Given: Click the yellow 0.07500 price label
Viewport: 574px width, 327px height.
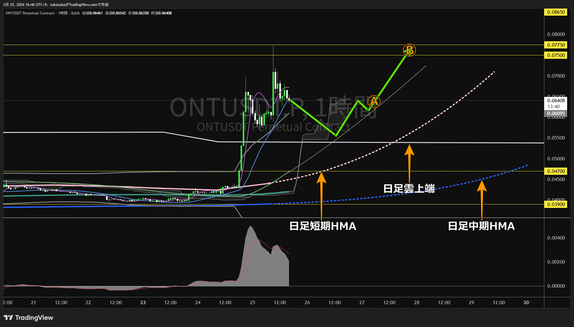Looking at the screenshot, I should click(556, 55).
